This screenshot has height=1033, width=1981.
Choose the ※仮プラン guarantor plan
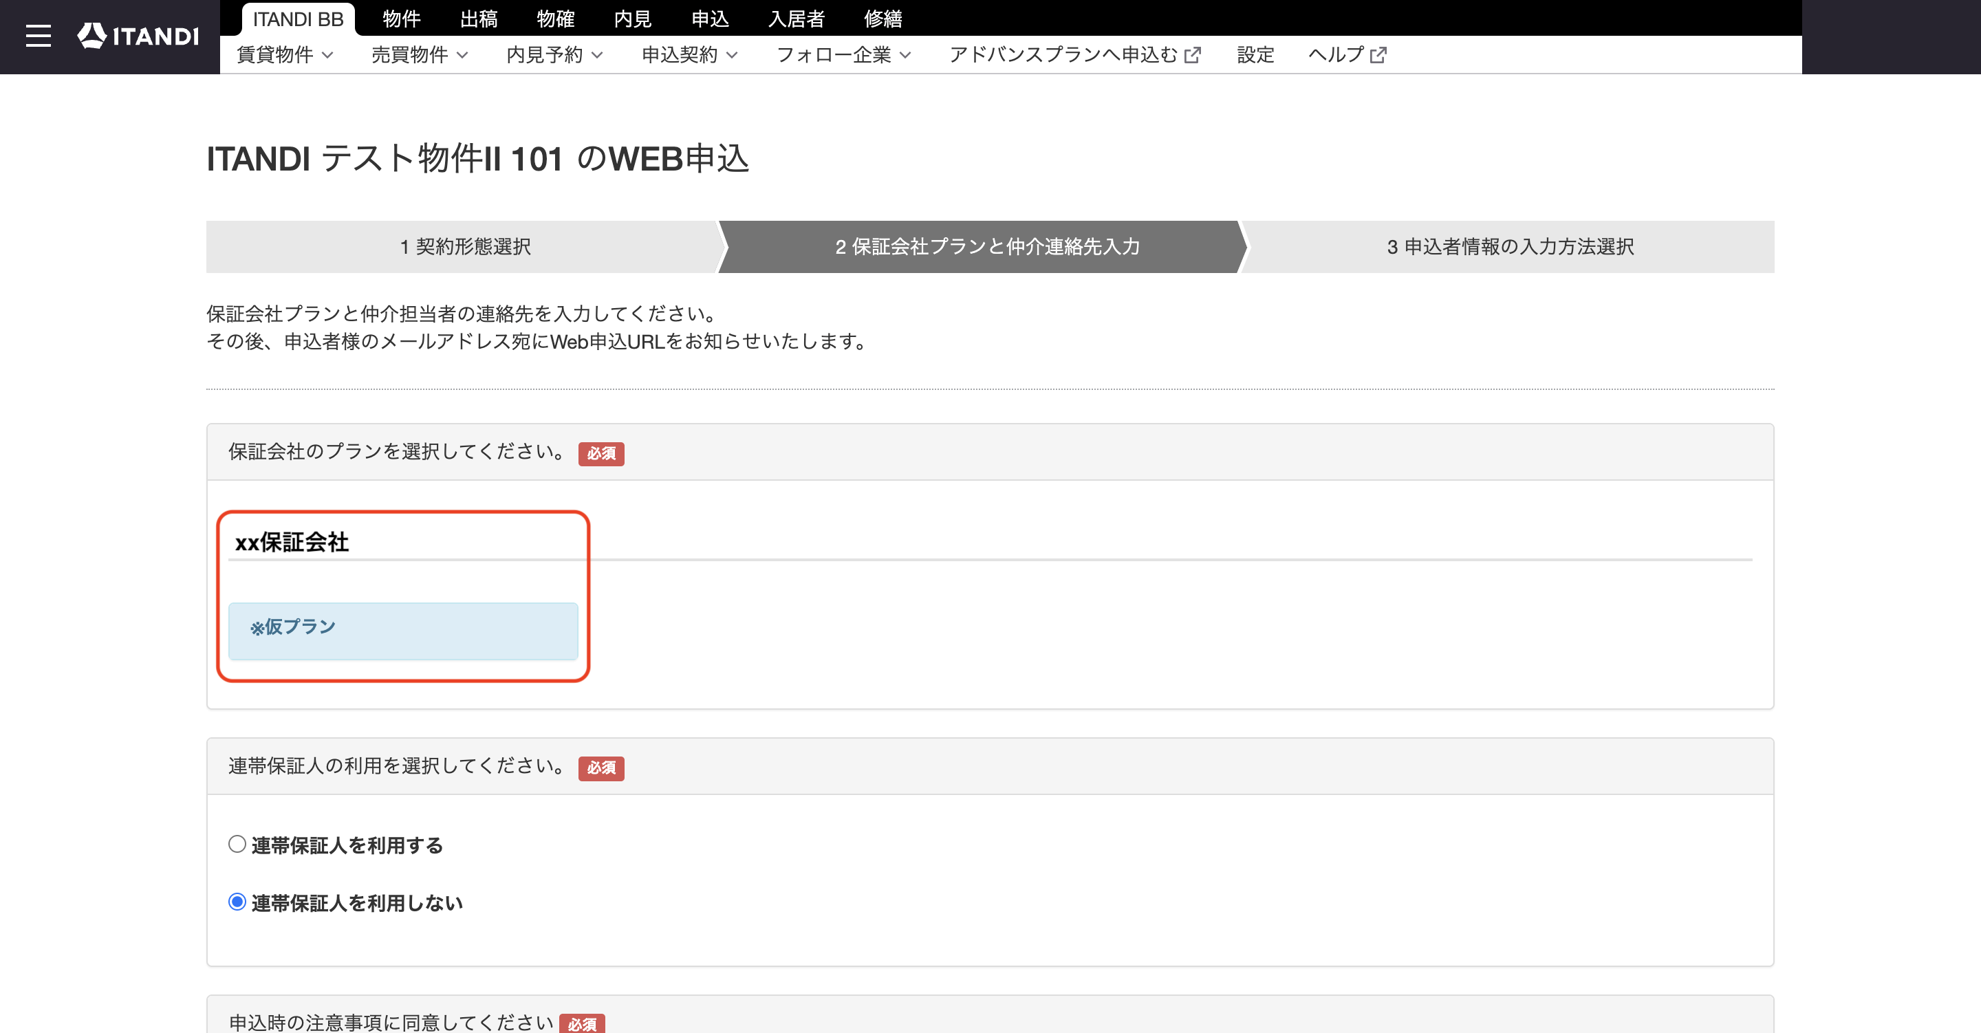click(x=403, y=631)
